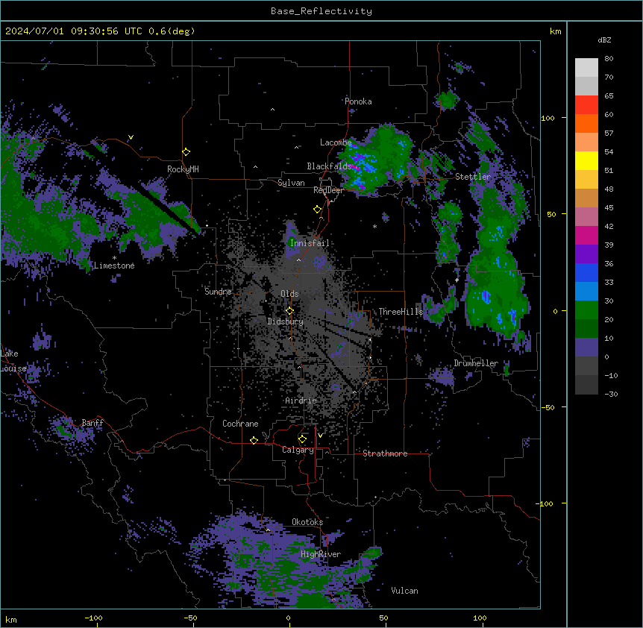Image resolution: width=643 pixels, height=628 pixels.
Task: Click the yellow V marker northwest of RockyMH
Action: tap(131, 137)
